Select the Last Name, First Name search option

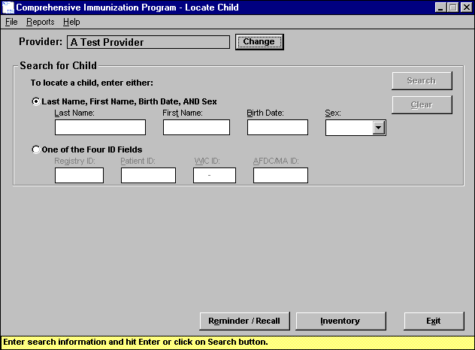[36, 101]
